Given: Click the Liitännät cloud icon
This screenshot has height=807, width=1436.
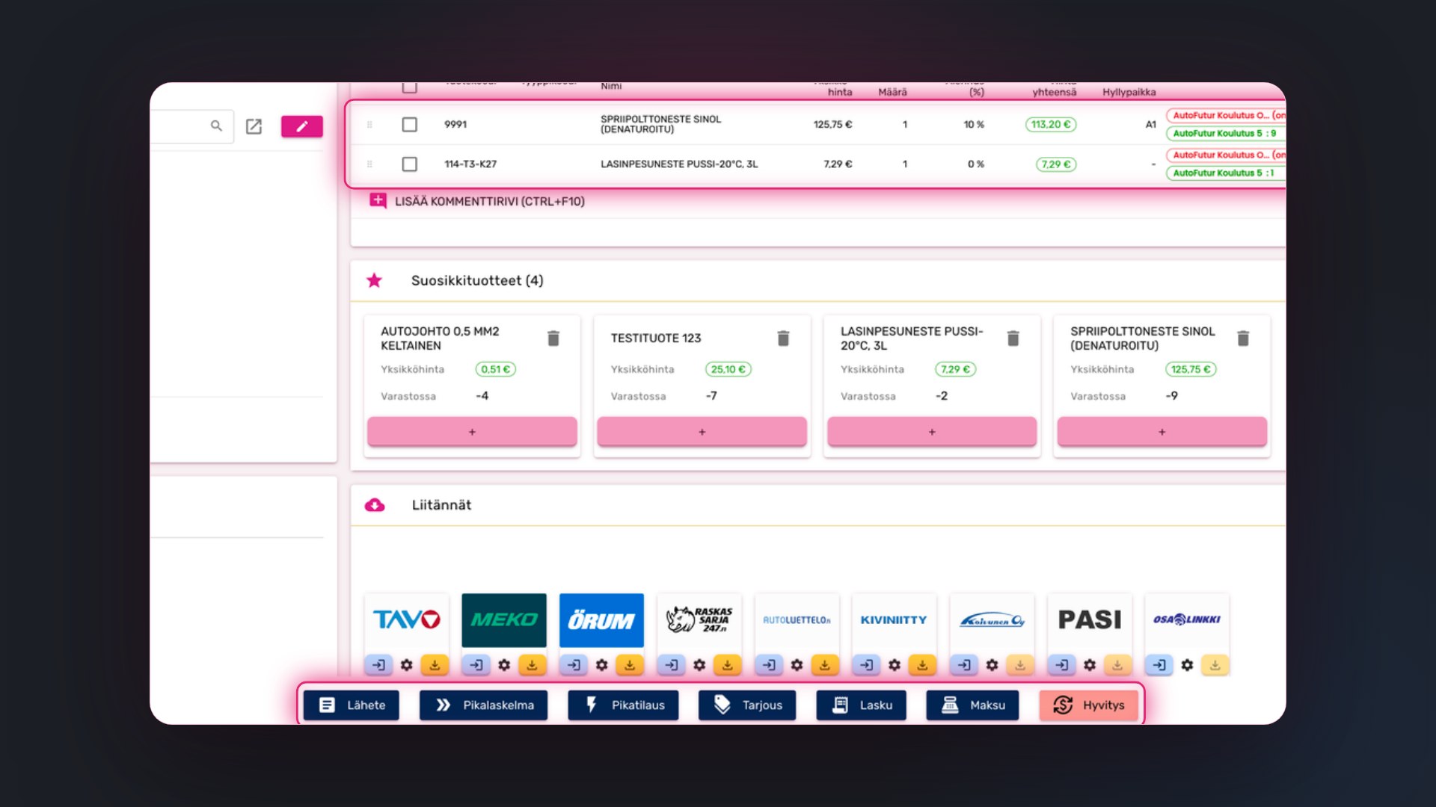Looking at the screenshot, I should pos(375,505).
